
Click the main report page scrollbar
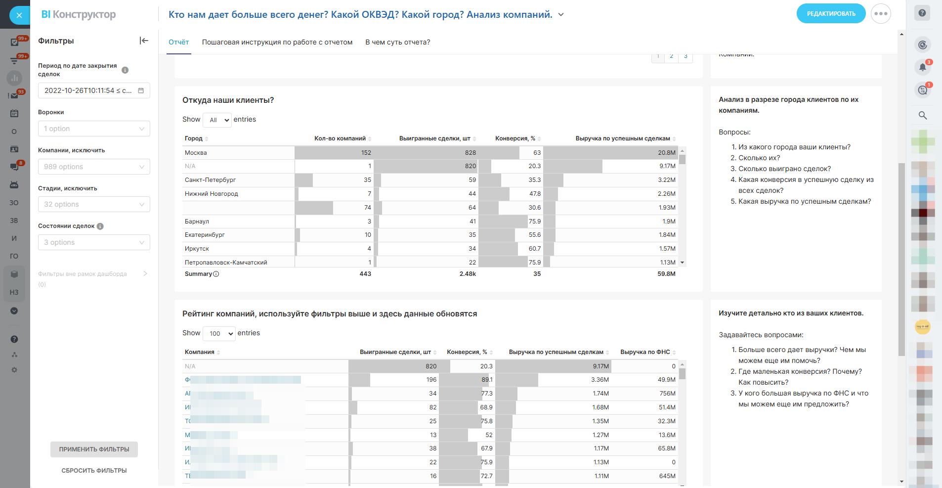pyautogui.click(x=901, y=260)
